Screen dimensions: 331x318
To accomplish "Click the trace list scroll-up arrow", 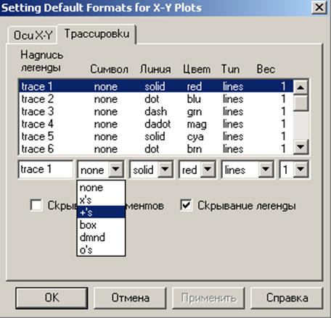I will pos(301,87).
